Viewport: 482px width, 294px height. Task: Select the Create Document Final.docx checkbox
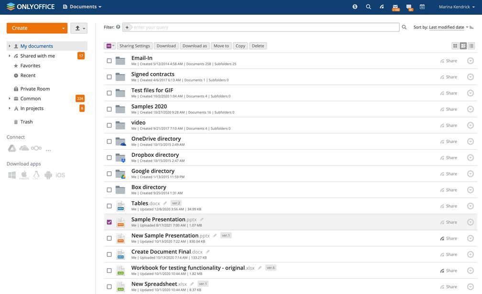pyautogui.click(x=109, y=254)
